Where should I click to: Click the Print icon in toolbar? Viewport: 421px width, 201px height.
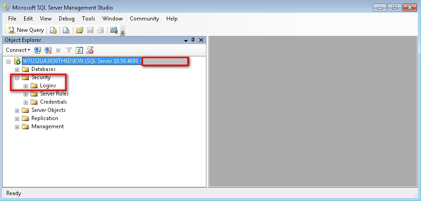point(100,30)
